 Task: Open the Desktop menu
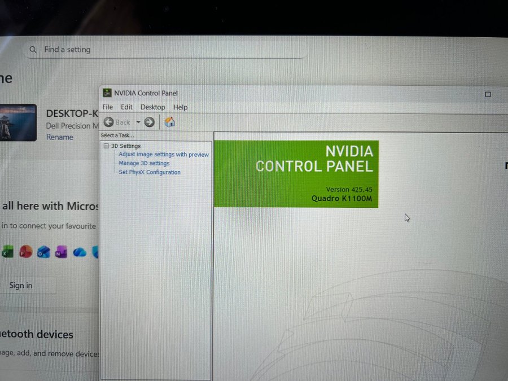[152, 107]
